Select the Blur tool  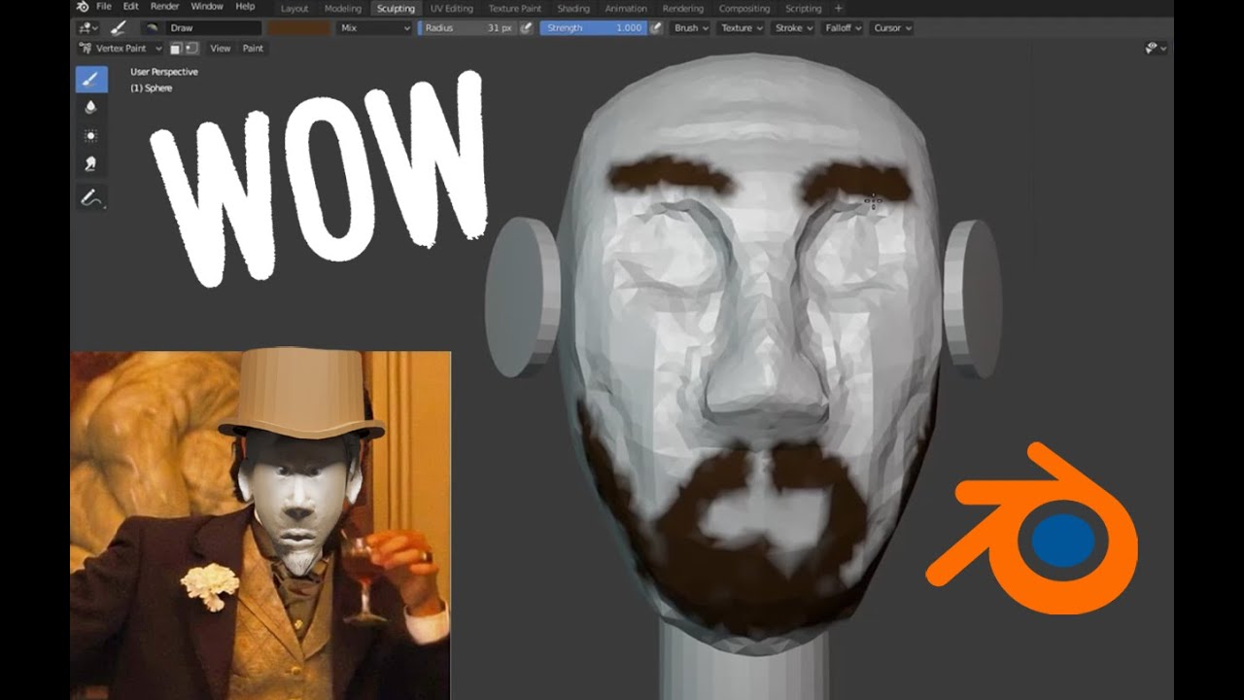(x=91, y=108)
